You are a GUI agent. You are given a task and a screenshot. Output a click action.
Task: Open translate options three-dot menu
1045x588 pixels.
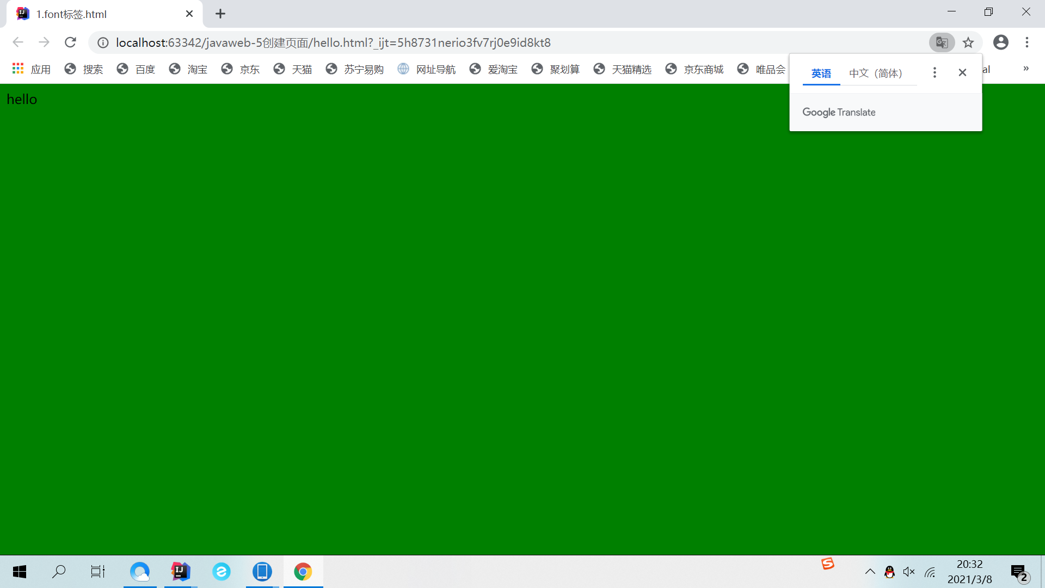pyautogui.click(x=935, y=72)
